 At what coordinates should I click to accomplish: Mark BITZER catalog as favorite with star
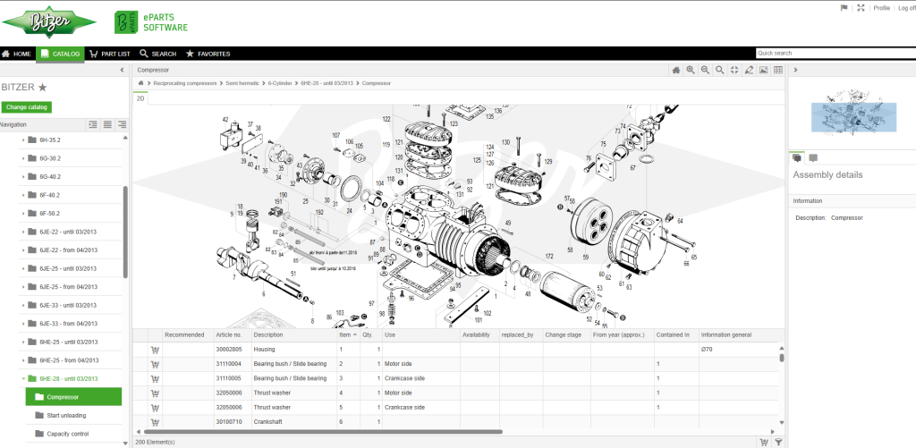[42, 88]
